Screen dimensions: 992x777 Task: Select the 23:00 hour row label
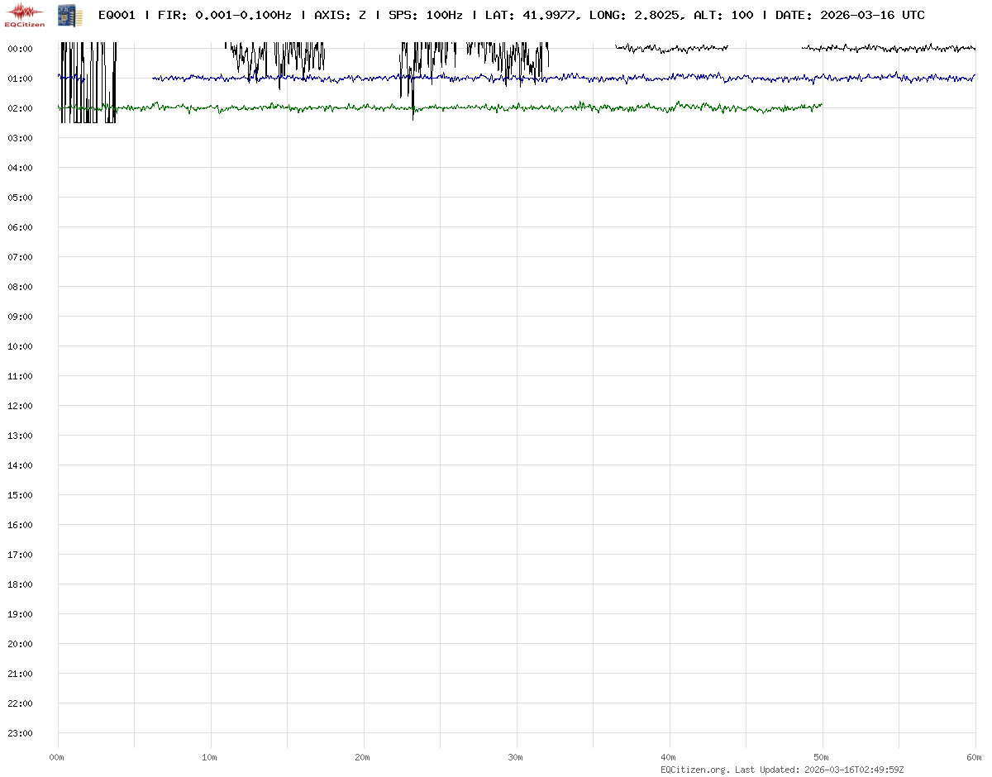20,733
